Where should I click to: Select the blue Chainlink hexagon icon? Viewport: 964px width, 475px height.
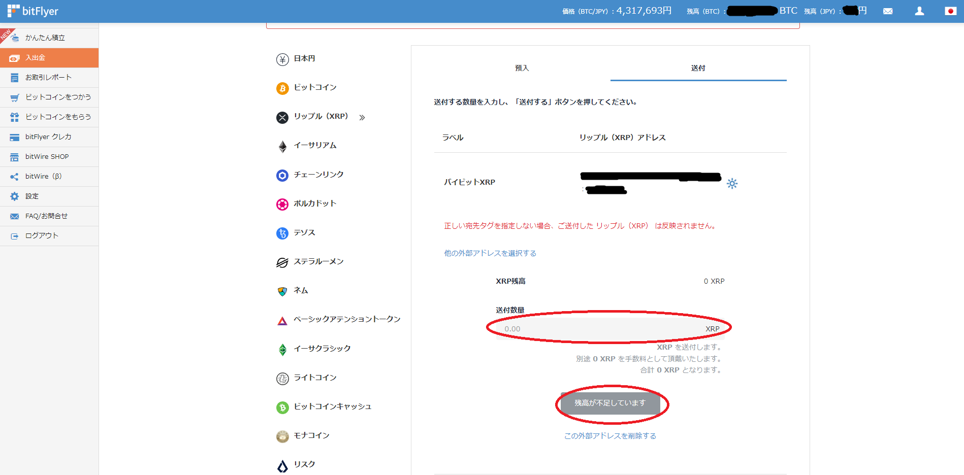(x=282, y=175)
